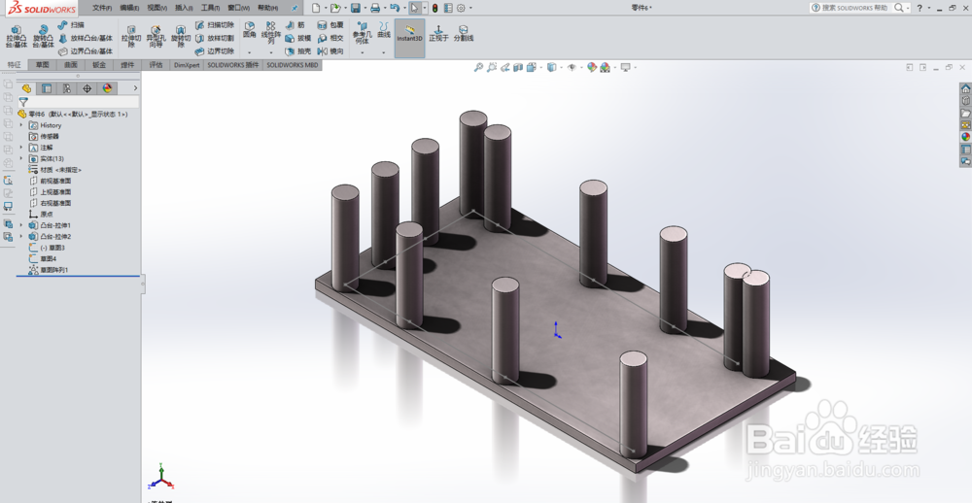Open the 异型孔向导 hole wizard
The image size is (972, 503).
156,37
